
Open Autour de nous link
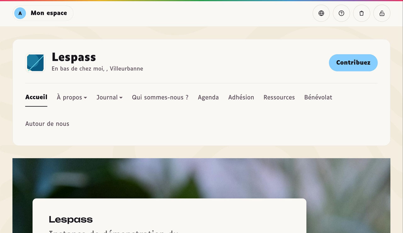[47, 124]
